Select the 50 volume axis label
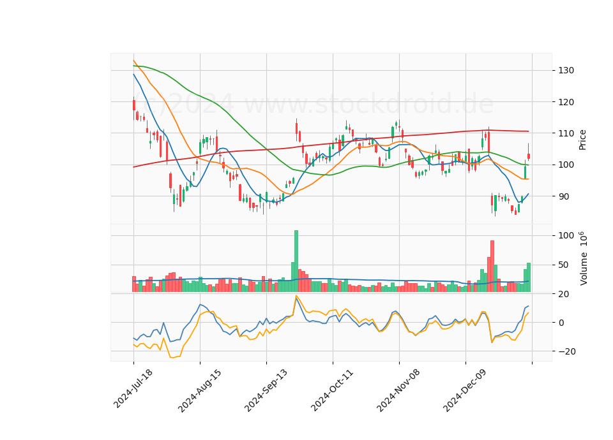The image size is (613, 440). pos(564,265)
